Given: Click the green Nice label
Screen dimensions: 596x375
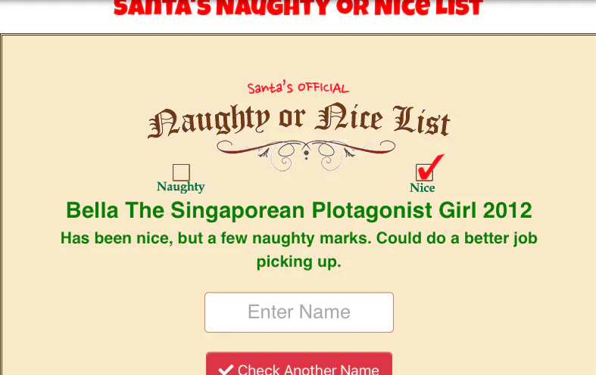Looking at the screenshot, I should (x=423, y=187).
